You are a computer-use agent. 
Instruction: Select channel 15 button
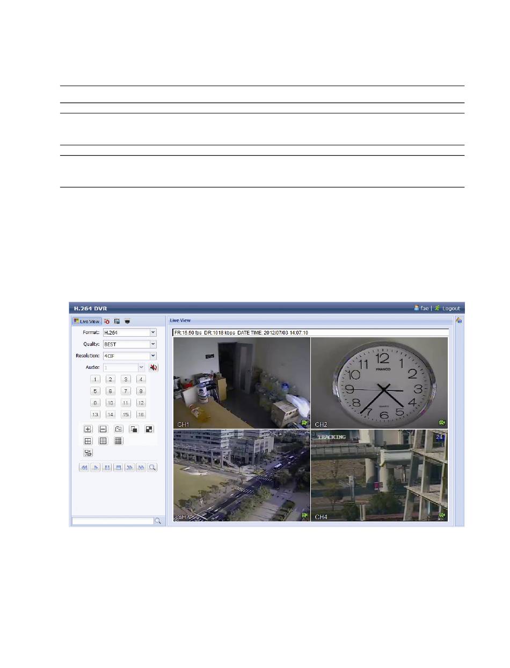coord(126,415)
